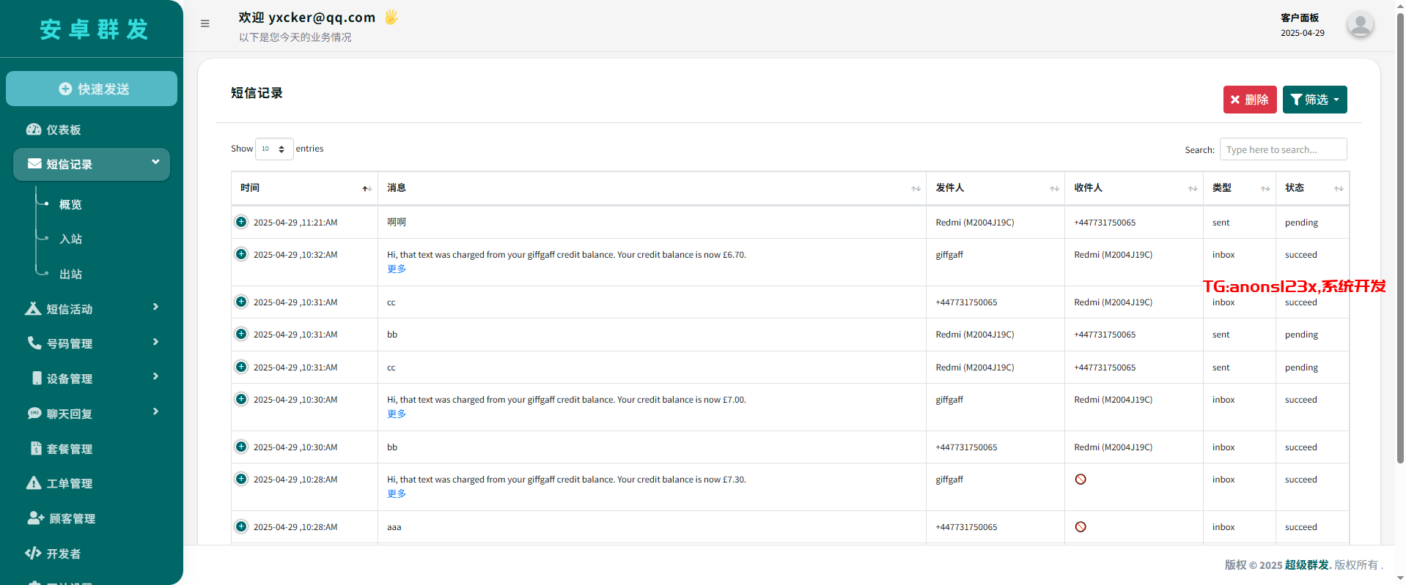Click the search input field

1282,149
